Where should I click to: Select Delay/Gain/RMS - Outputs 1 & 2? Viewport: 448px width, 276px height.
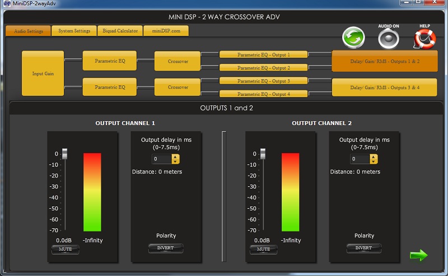pos(385,61)
